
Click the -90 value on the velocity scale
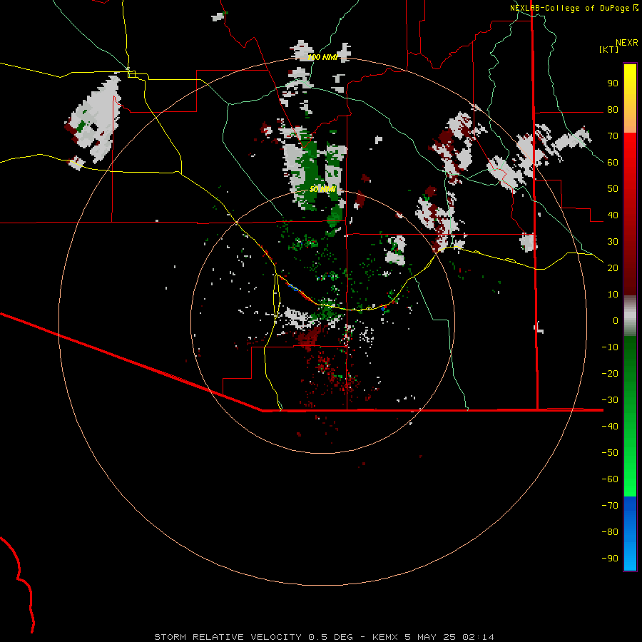tap(610, 559)
